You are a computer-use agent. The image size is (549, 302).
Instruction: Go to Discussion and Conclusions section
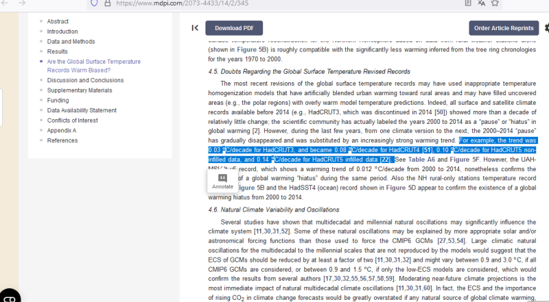85,80
